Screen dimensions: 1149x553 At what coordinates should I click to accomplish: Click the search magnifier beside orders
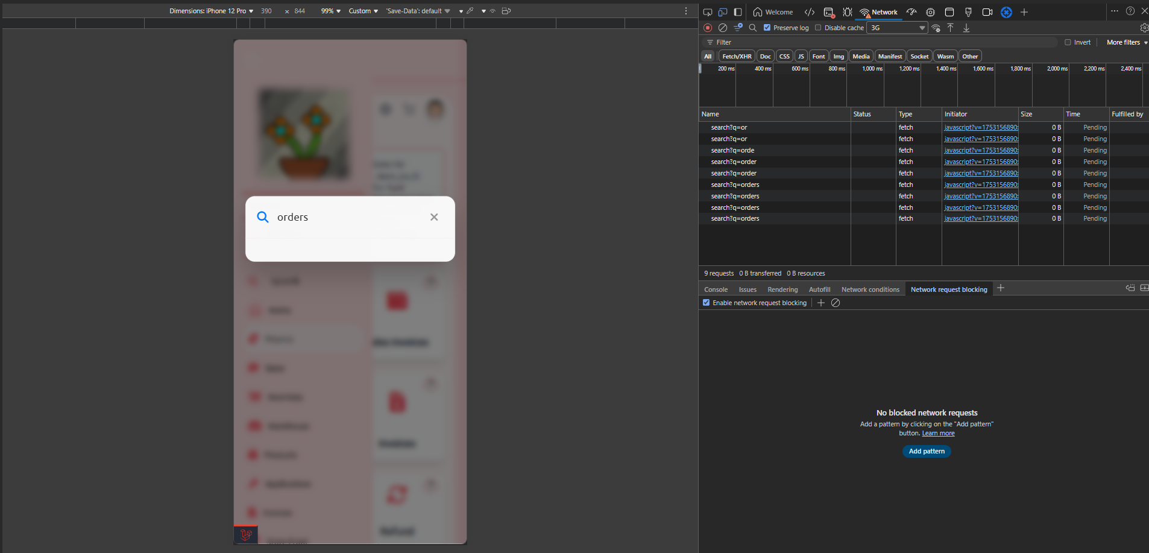(263, 217)
